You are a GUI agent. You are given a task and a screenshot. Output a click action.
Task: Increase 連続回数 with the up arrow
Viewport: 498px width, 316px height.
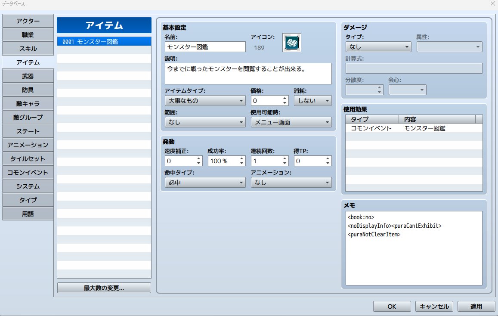click(285, 158)
